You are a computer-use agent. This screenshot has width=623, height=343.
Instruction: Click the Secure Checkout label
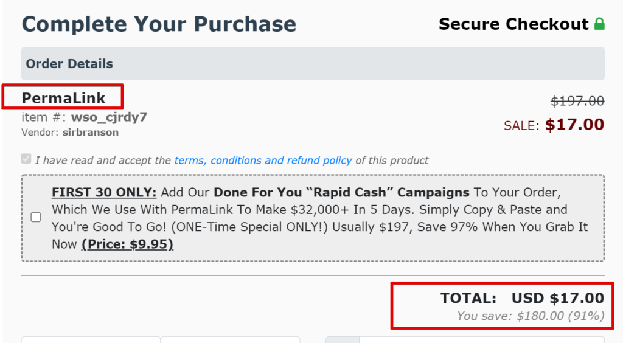pos(513,24)
